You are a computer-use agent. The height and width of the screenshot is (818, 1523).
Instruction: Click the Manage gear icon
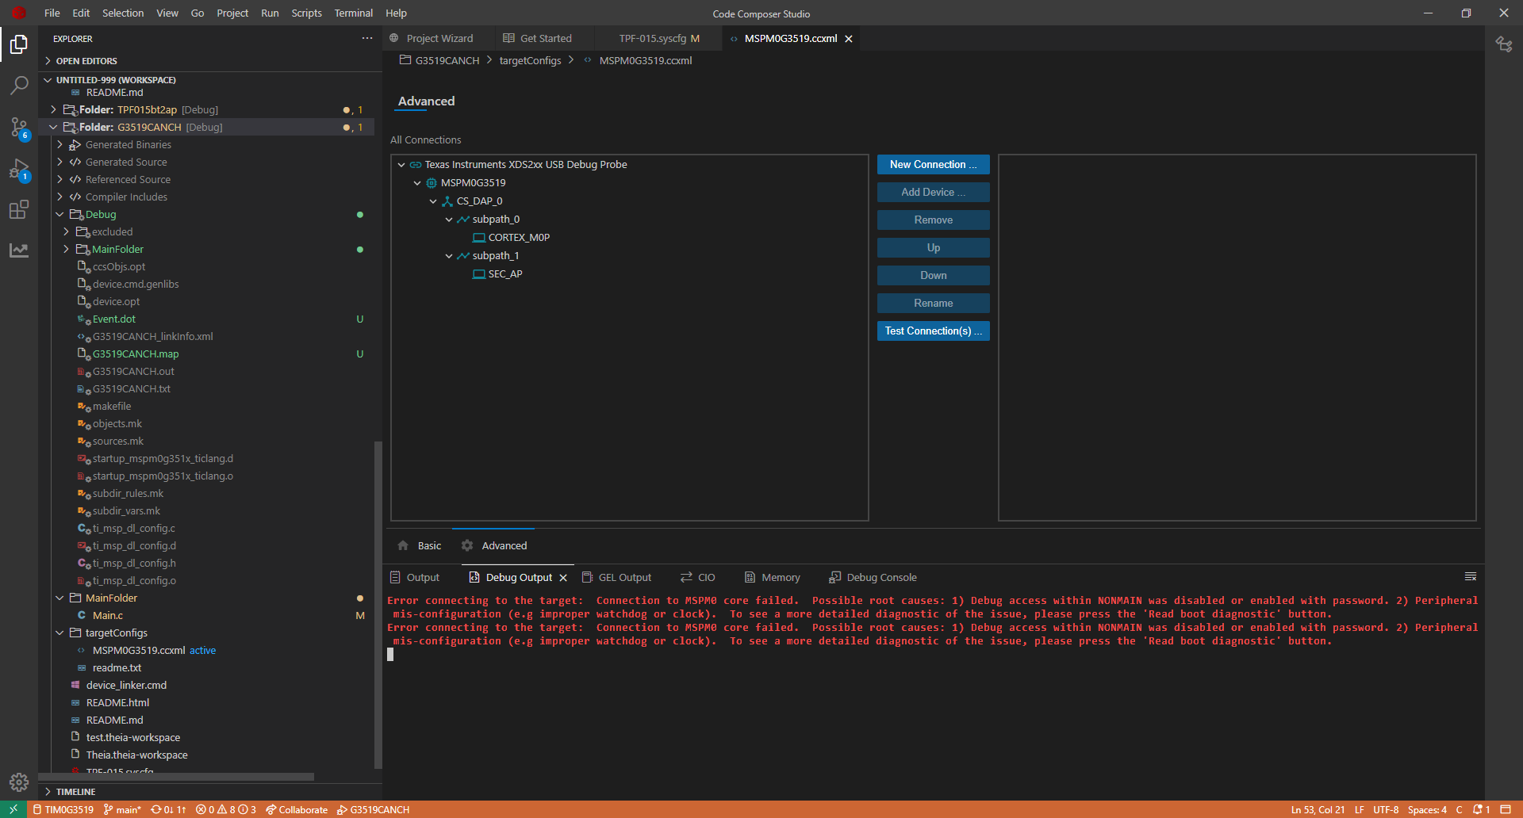click(x=19, y=782)
